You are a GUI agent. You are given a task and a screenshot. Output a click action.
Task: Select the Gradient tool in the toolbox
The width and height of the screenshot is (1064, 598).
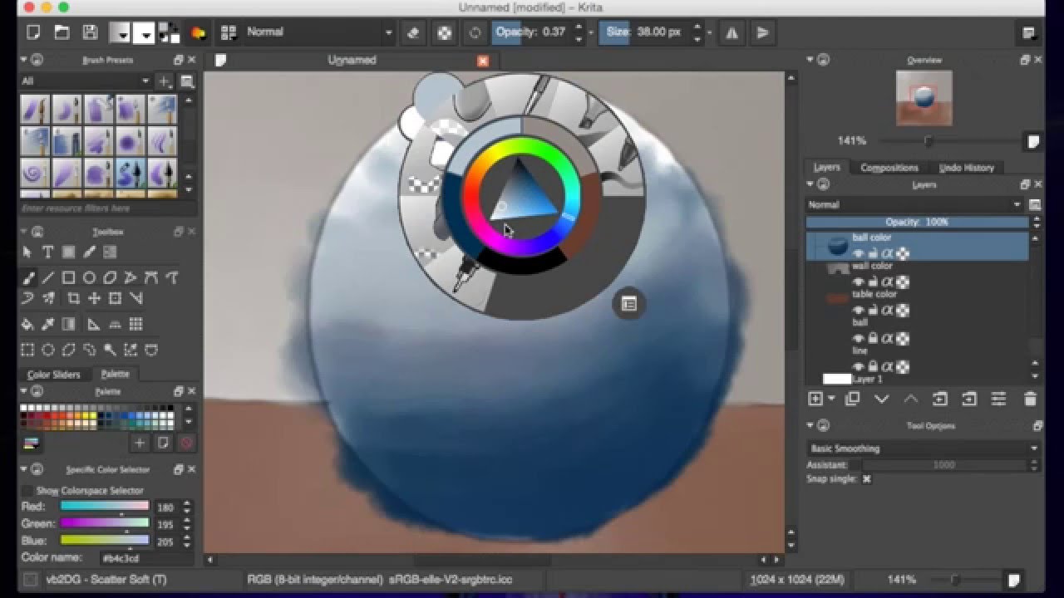click(x=69, y=324)
